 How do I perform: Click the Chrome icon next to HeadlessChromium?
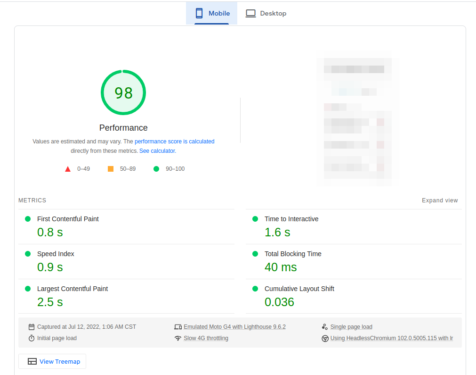tap(325, 339)
